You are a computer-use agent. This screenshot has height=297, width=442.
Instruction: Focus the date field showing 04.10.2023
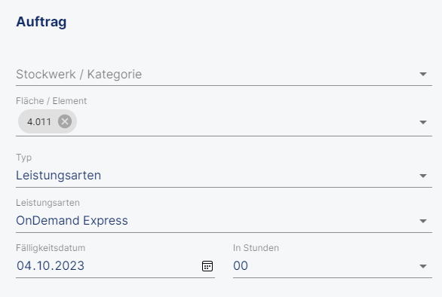[x=107, y=266]
